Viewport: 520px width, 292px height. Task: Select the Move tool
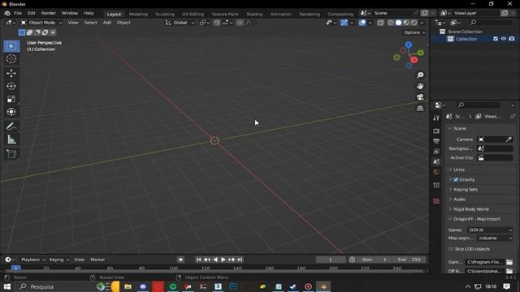11,73
